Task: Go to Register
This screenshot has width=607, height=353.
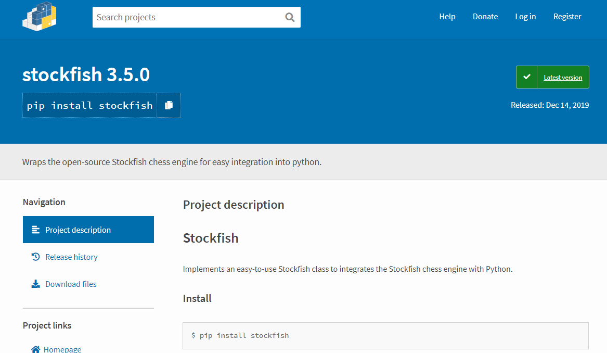Action: pyautogui.click(x=567, y=17)
